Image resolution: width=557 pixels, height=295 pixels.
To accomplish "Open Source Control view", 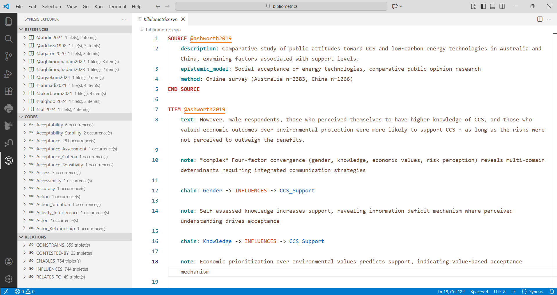I will [9, 56].
